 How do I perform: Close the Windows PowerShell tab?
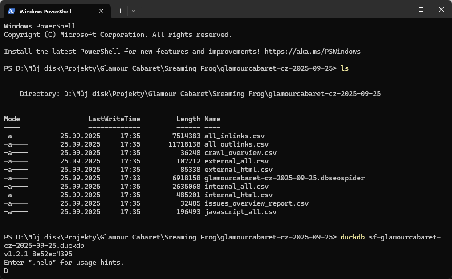102,11
